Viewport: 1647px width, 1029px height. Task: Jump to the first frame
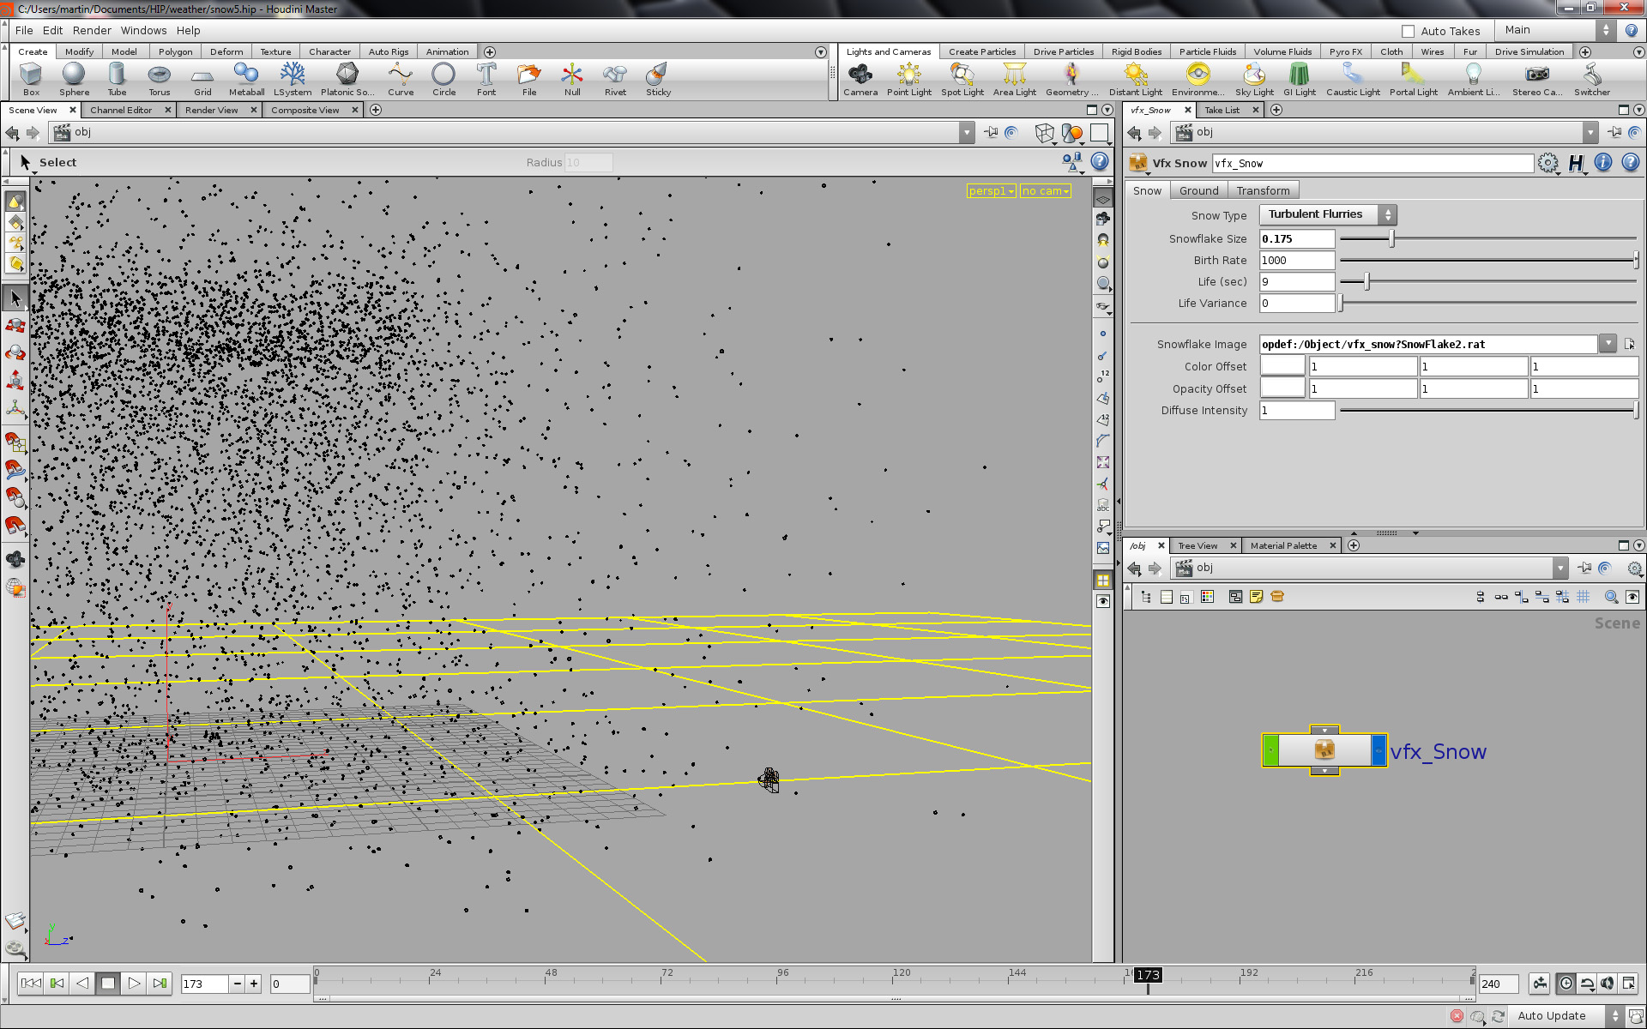31,984
